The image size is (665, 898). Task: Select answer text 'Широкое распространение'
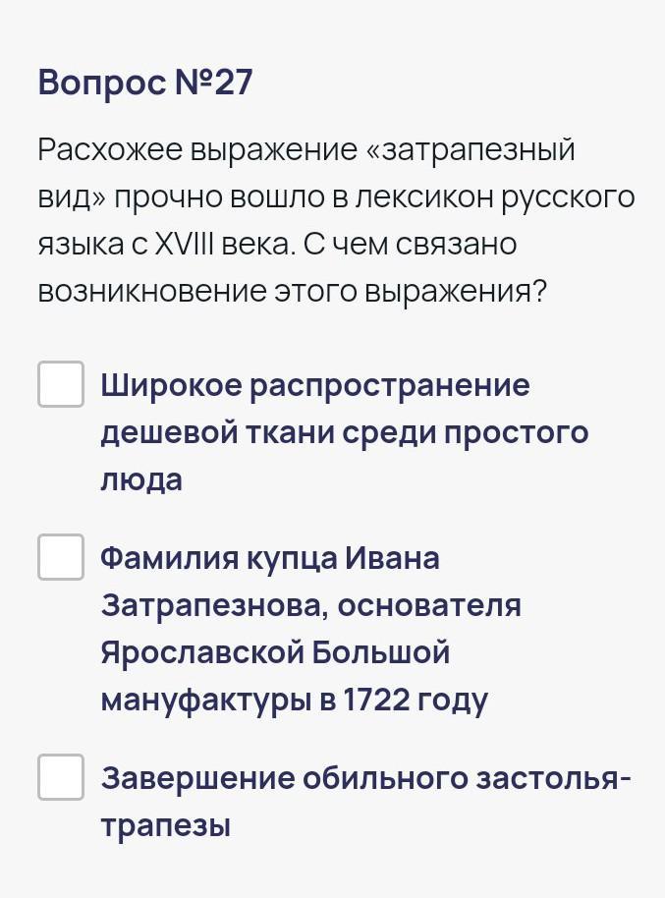coord(314,385)
